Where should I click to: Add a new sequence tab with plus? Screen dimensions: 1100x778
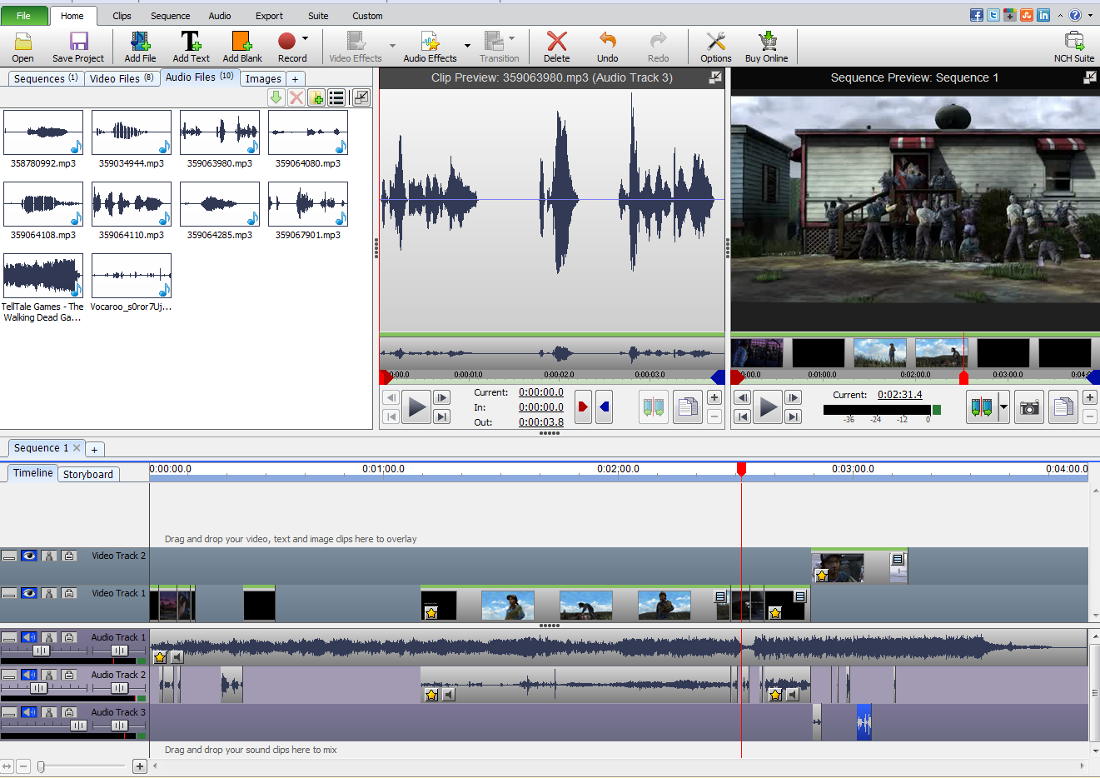[x=94, y=449]
